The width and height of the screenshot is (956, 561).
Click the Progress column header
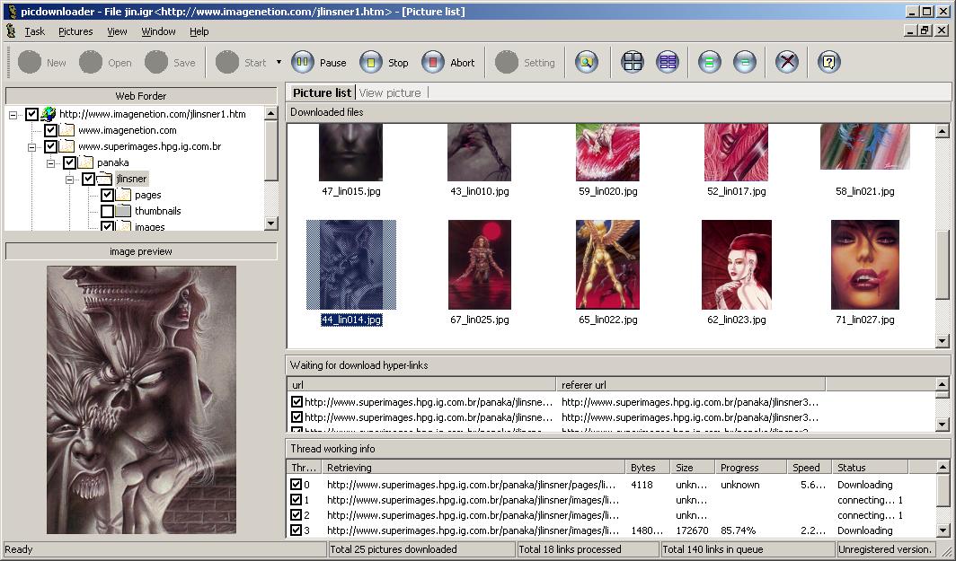[739, 467]
